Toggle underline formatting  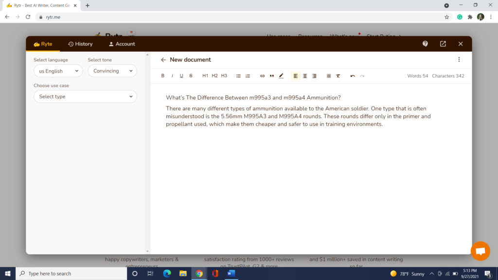coord(181,76)
